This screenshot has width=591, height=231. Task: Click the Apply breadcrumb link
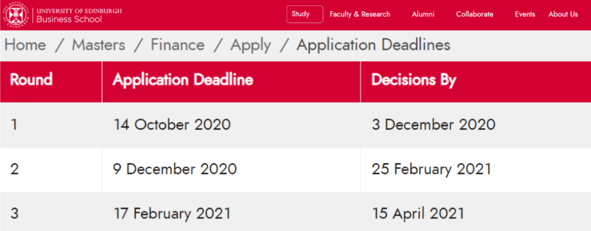tap(251, 45)
